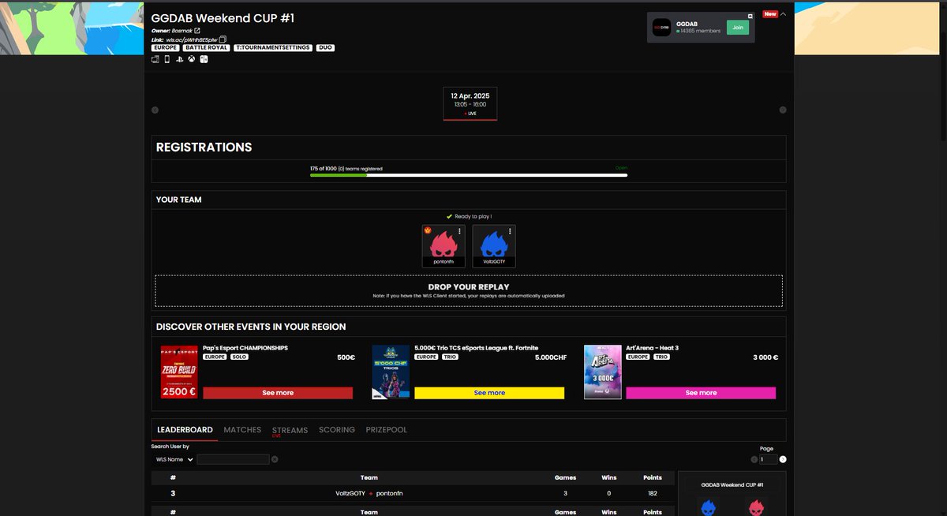Click the Games column header in the first table
This screenshot has height=516, width=947.
pyautogui.click(x=565, y=477)
